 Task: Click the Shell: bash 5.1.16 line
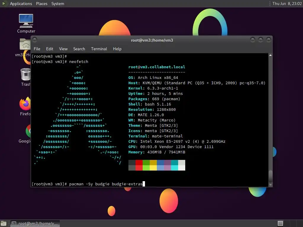pyautogui.click(x=149, y=104)
